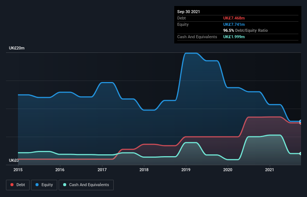Toggle the Equity legend button
307x197 pixels.
pyautogui.click(x=44, y=185)
